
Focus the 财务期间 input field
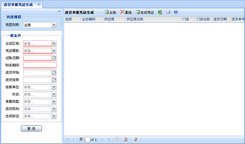(x=40, y=65)
